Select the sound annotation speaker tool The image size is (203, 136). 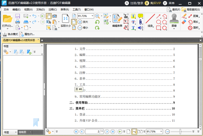click(141, 28)
